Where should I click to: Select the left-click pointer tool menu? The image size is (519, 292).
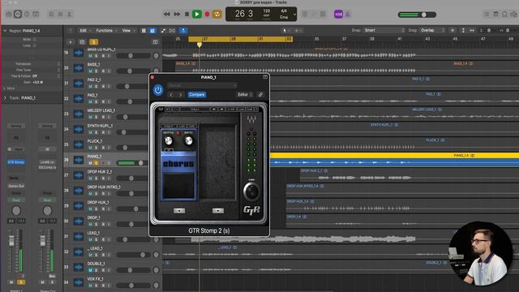tap(285, 31)
